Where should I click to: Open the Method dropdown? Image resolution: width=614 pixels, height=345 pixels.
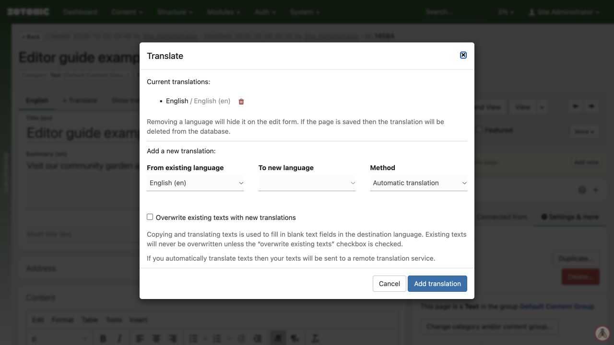419,183
